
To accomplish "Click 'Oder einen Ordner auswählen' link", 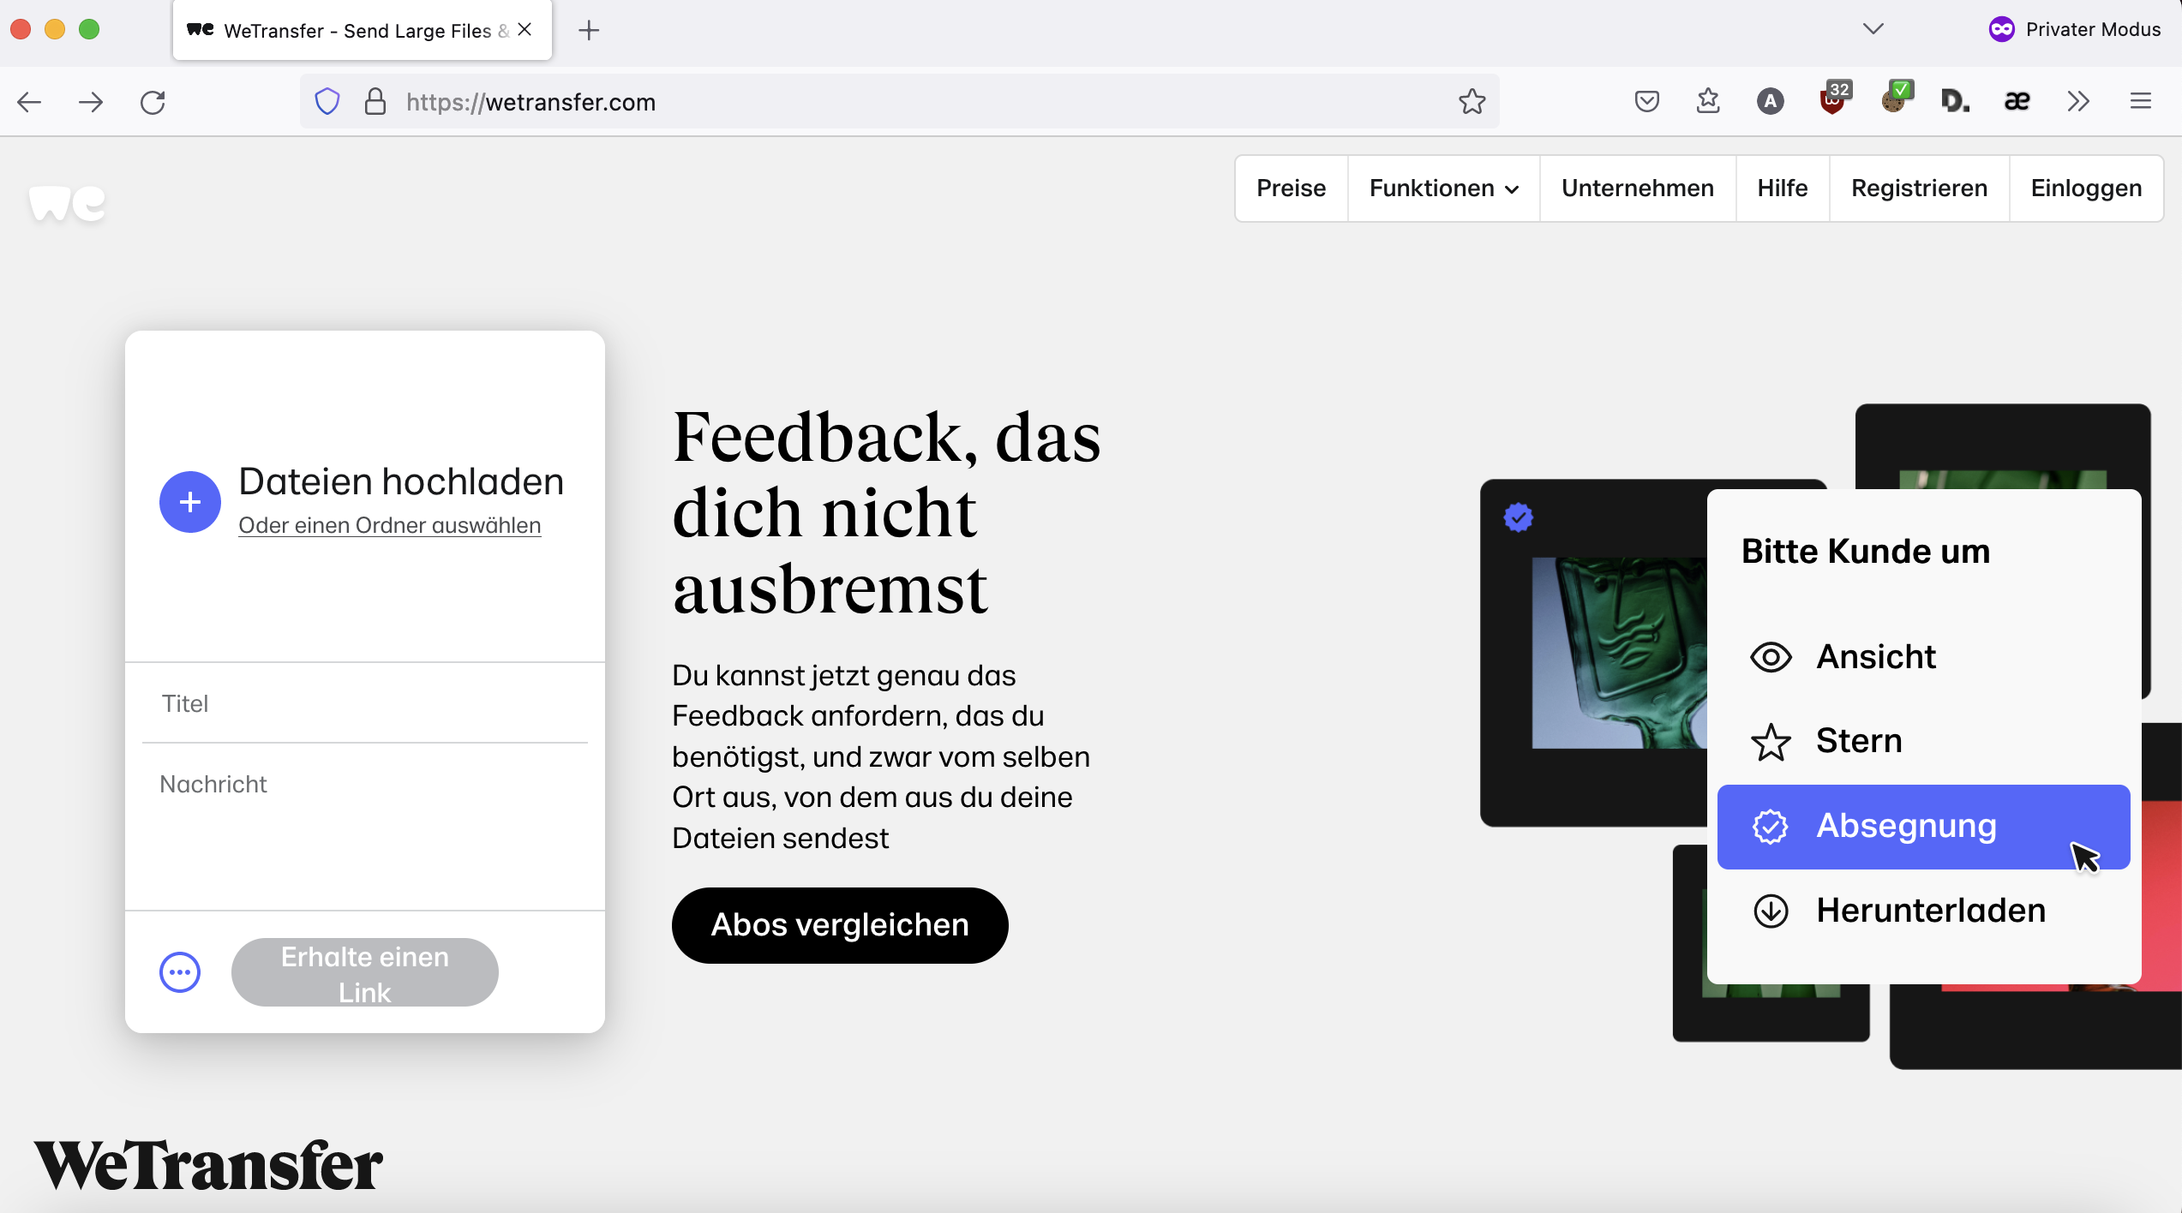I will click(x=390, y=525).
